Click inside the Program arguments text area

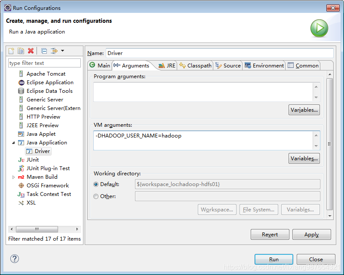[x=203, y=92]
